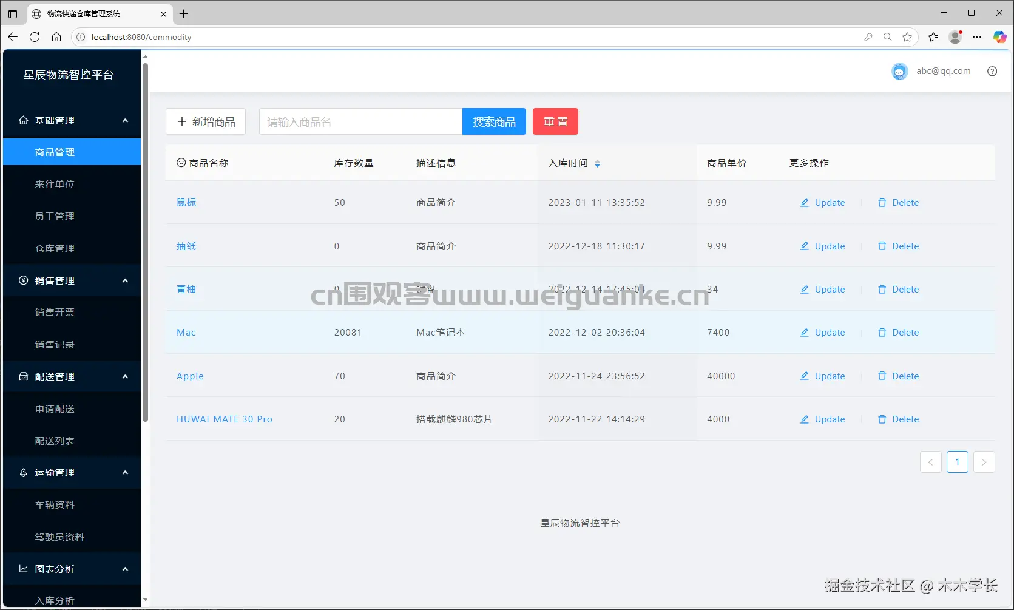Click the trash icon in the 抽纸 row
The image size is (1014, 610).
[882, 246]
